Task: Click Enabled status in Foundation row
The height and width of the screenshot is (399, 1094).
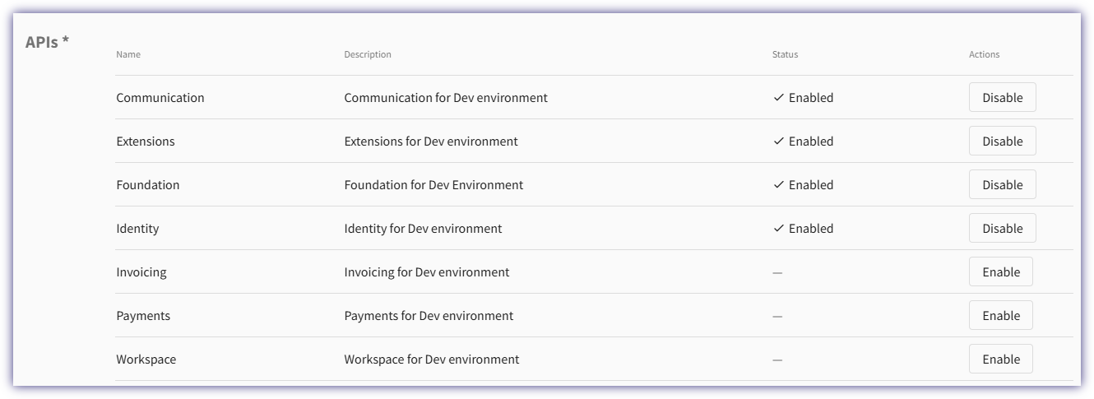Action: pyautogui.click(x=803, y=184)
